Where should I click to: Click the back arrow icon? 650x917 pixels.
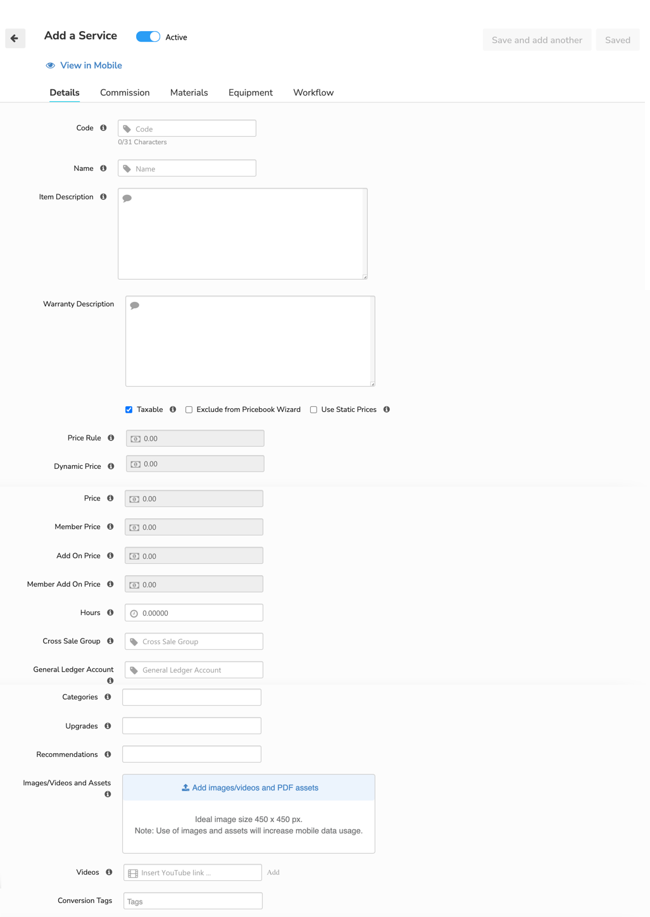(x=15, y=39)
